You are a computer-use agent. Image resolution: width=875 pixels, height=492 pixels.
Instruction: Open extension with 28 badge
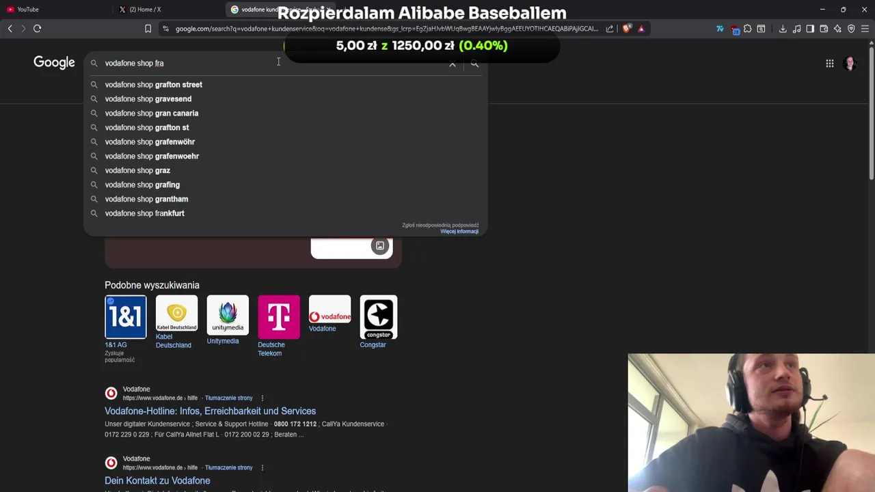click(734, 29)
